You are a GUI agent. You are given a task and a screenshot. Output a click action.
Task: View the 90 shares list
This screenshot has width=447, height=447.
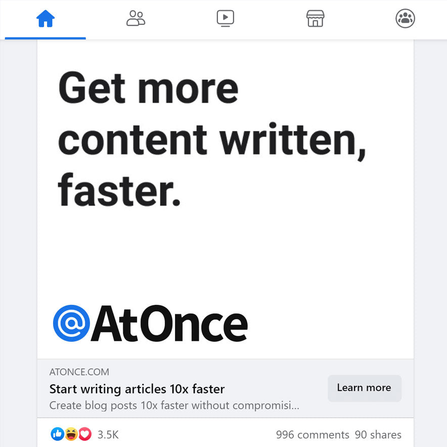pyautogui.click(x=378, y=435)
